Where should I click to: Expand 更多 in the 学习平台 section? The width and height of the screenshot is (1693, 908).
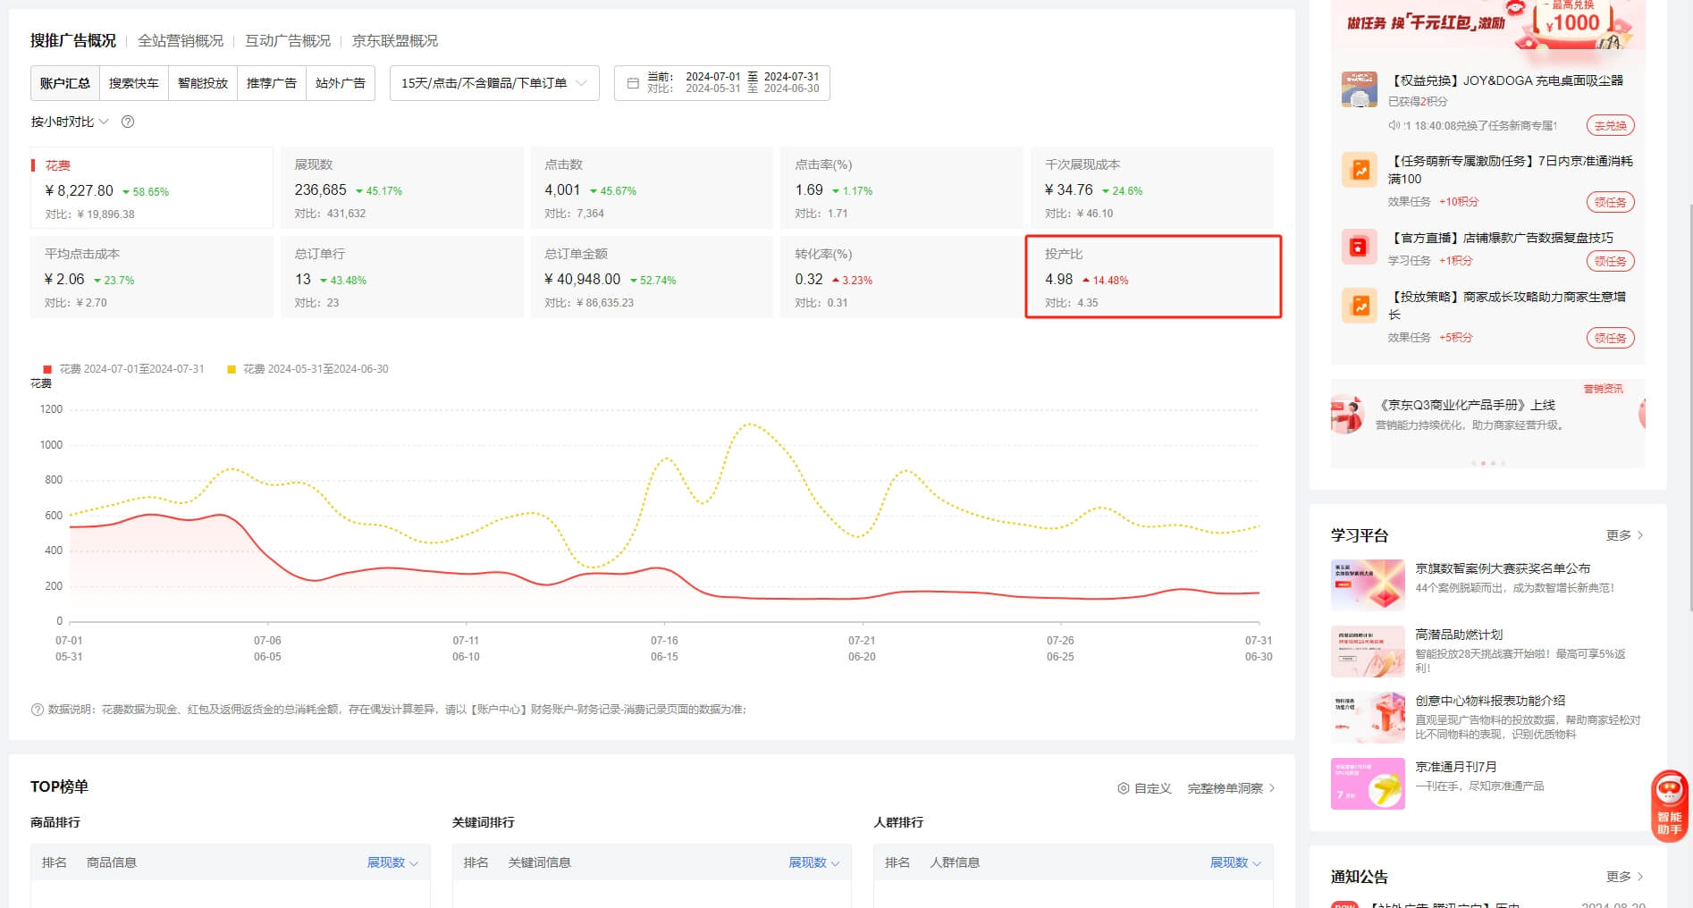tap(1625, 535)
